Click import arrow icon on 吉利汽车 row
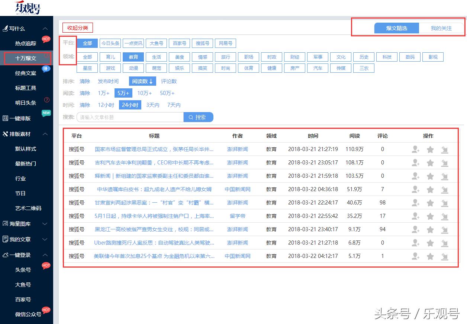Viewport: 467px width, 324px height. pos(444,163)
